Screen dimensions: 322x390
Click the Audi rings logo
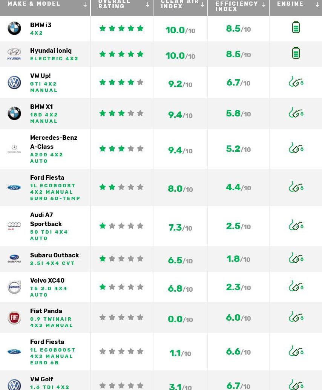[14, 226]
